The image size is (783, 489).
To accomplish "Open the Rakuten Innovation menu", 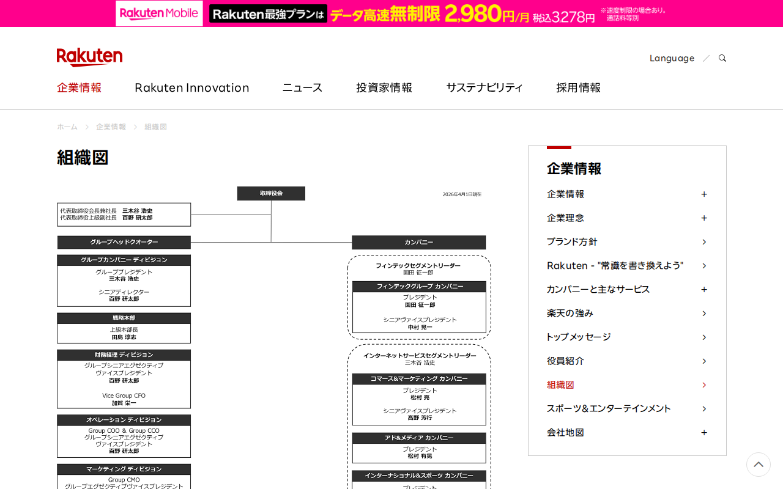I will coord(192,87).
